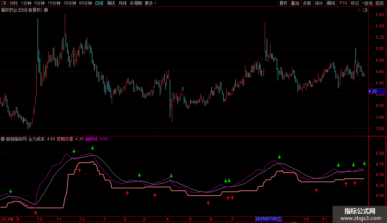Image resolution: width=387 pixels, height=223 pixels.
Task: Click the 叠加 overlay button
Action: [x=295, y=3]
